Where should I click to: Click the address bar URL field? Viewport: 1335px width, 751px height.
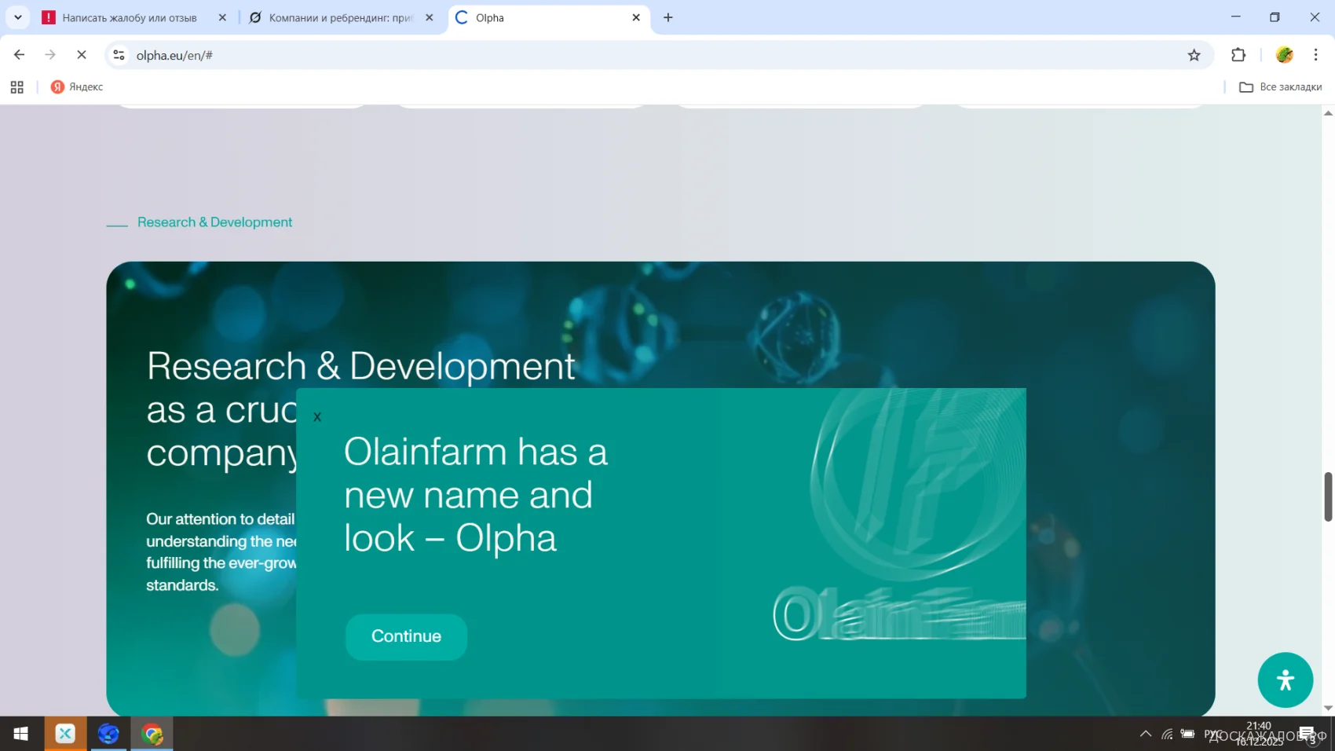pos(628,55)
